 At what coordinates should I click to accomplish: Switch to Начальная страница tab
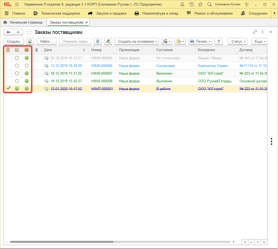(x=23, y=22)
